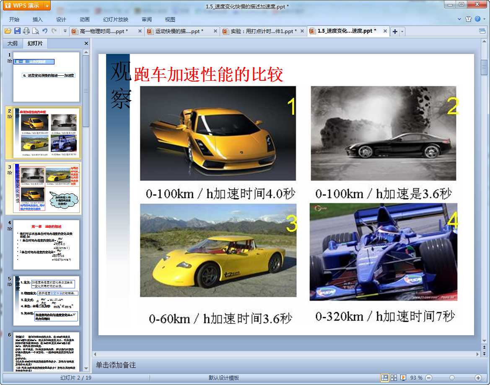490x385 pixels.
Task: Expand the WPS 演示 application menu arrow
Action: tap(47, 6)
